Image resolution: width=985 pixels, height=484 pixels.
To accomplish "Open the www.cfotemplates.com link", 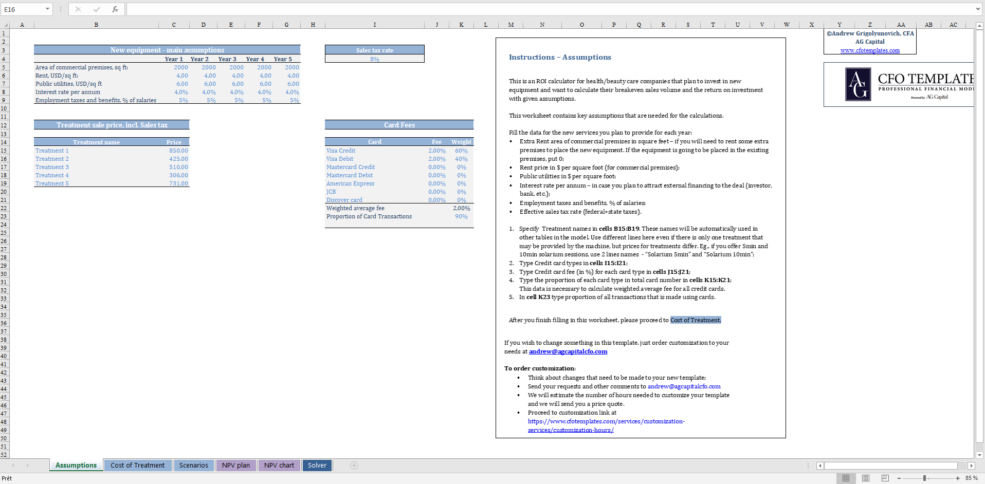I will (870, 50).
